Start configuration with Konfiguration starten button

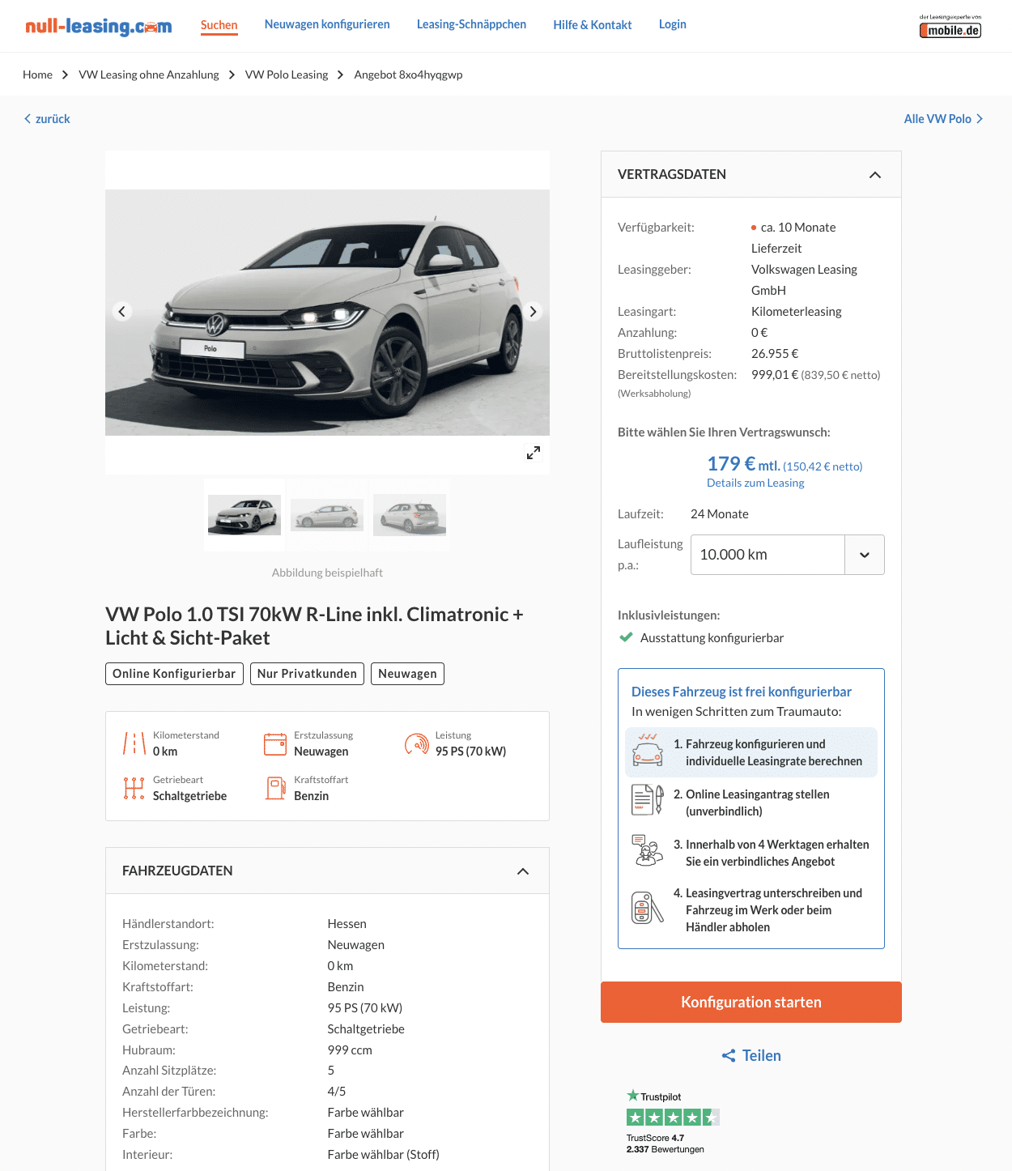click(751, 1003)
